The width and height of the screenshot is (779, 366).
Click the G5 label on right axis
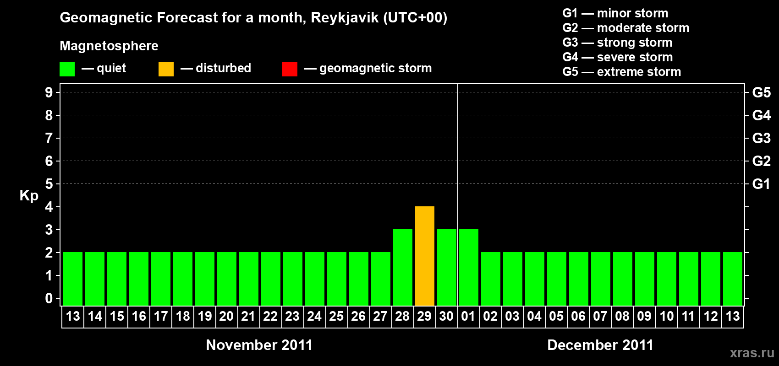point(761,92)
